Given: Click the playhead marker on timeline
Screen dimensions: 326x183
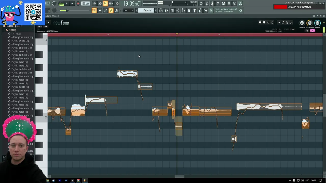Looking at the screenshot, I should pos(177,34).
